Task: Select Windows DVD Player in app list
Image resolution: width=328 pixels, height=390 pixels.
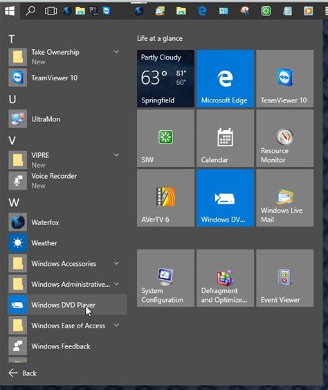Action: pos(67,305)
